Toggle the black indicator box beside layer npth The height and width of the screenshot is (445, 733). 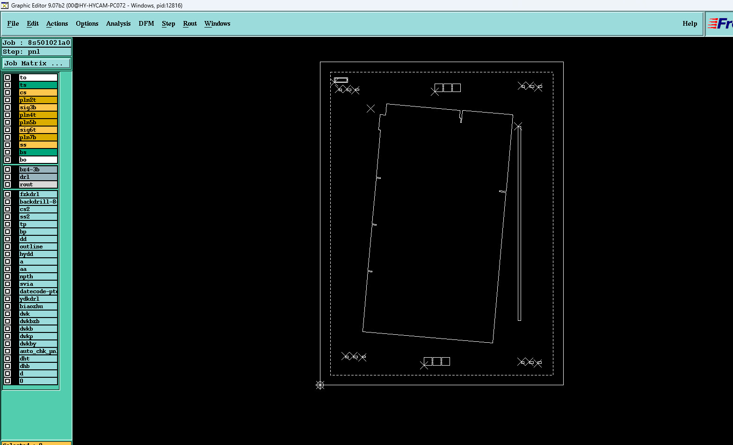[15, 276]
